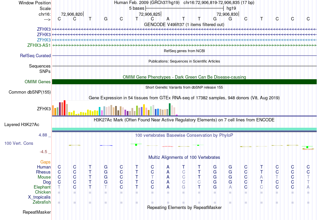Click the tall dark green GTEx expression bar
This screenshot has height=220, width=317.
click(170, 109)
